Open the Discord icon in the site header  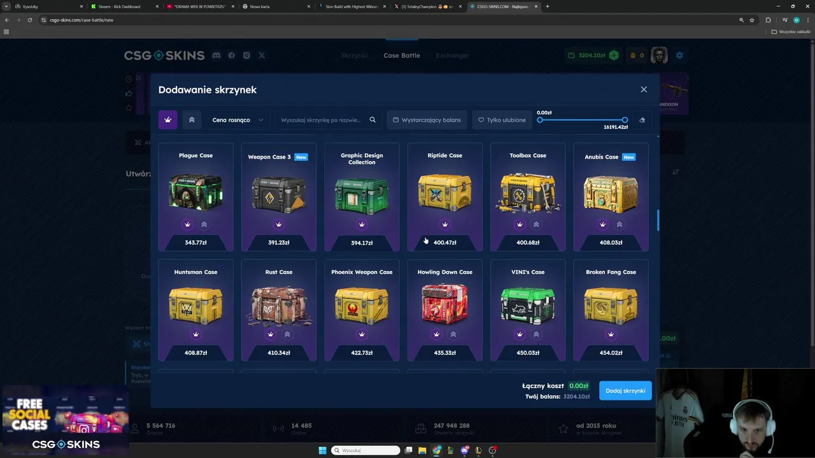click(x=216, y=55)
